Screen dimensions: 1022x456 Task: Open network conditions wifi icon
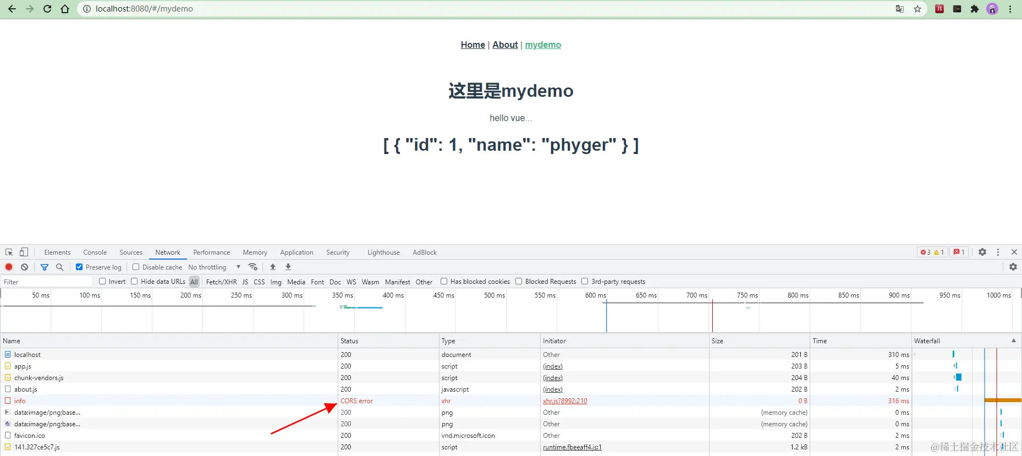click(x=253, y=267)
